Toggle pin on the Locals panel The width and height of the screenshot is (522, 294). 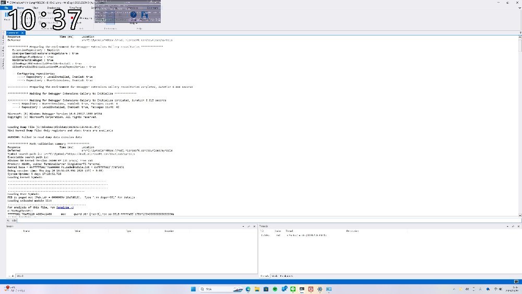[x=248, y=227]
